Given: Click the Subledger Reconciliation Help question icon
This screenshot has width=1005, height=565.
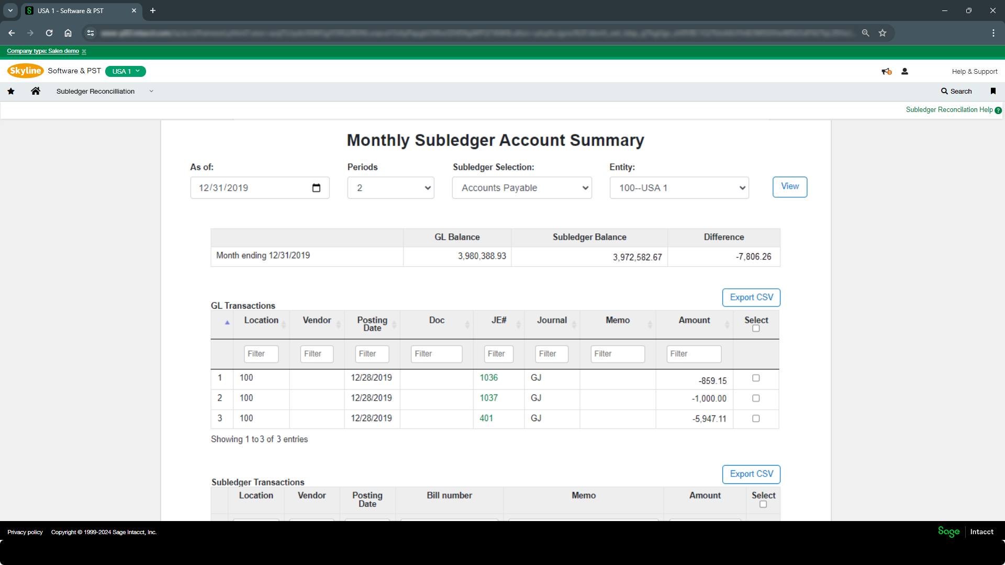Looking at the screenshot, I should coord(998,110).
